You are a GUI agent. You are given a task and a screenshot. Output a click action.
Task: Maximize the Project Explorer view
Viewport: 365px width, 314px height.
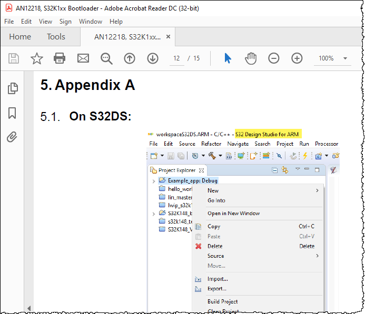pyautogui.click(x=317, y=170)
